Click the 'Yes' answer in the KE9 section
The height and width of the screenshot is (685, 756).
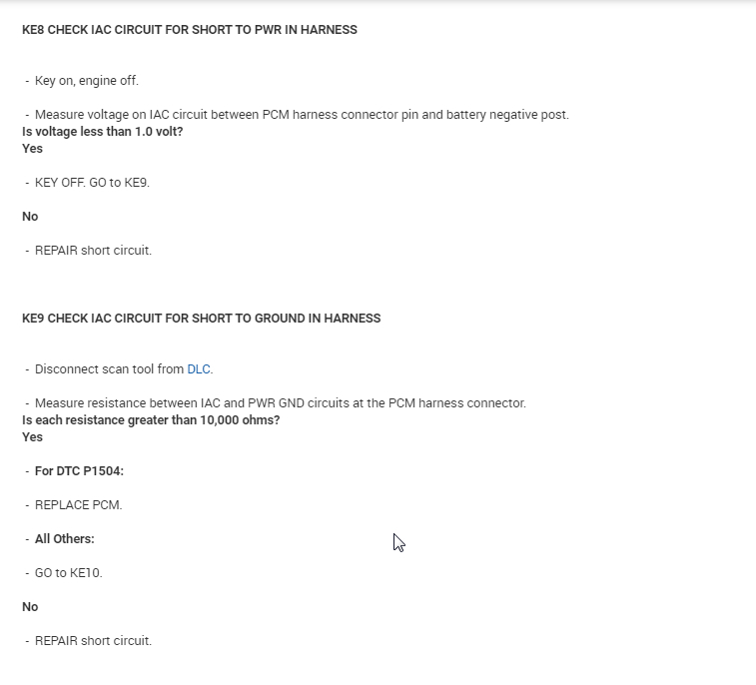(x=33, y=437)
